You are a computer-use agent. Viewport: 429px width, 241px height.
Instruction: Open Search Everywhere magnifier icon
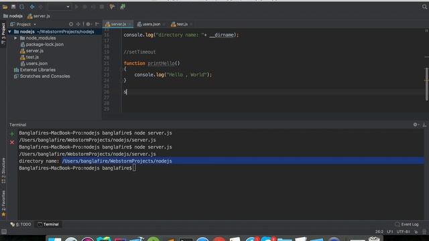point(424,7)
